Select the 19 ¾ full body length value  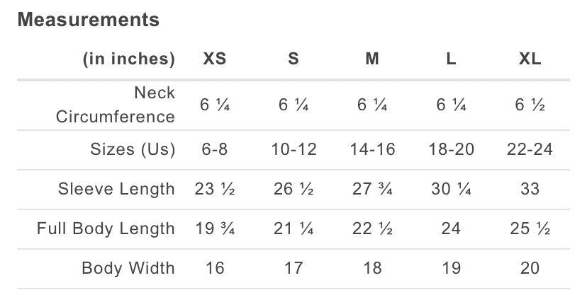pos(215,229)
